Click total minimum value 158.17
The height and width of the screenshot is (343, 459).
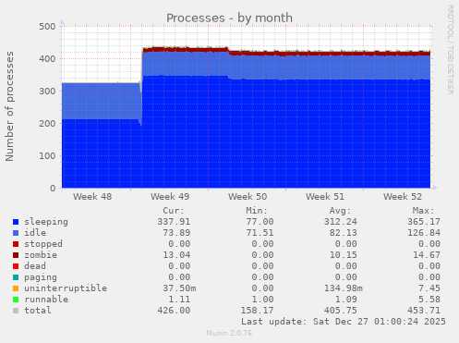click(257, 311)
